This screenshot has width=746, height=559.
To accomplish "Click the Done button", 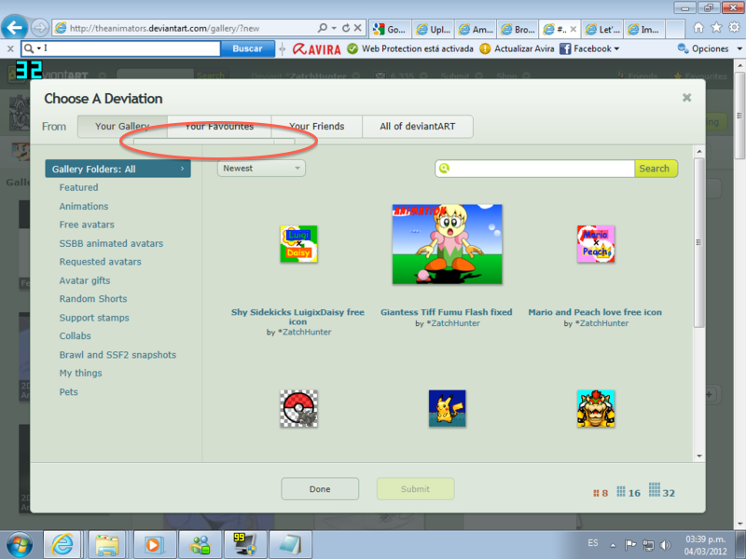I will [320, 488].
